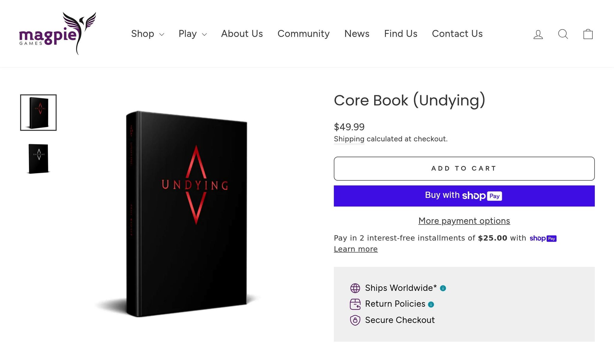The height and width of the screenshot is (345, 614).
Task: Buy with Shop Pay button
Action: 464,196
